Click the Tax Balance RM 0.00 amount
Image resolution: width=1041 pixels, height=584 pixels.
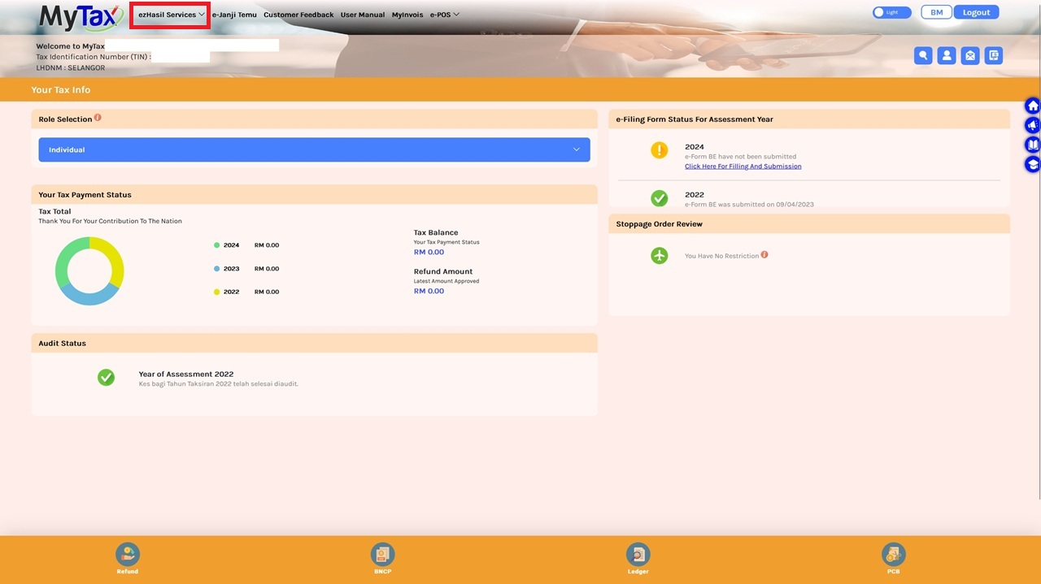coord(429,253)
